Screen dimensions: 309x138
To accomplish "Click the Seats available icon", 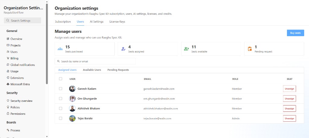I will (186, 49).
